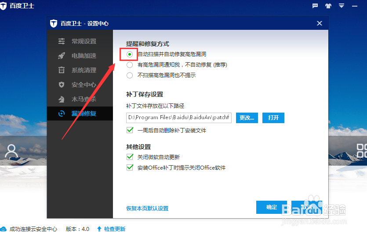Select 不扫描高危漏洞也不提示 radio option

point(129,75)
